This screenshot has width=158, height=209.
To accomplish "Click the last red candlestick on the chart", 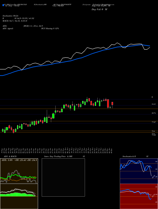I will [x=112, y=104].
